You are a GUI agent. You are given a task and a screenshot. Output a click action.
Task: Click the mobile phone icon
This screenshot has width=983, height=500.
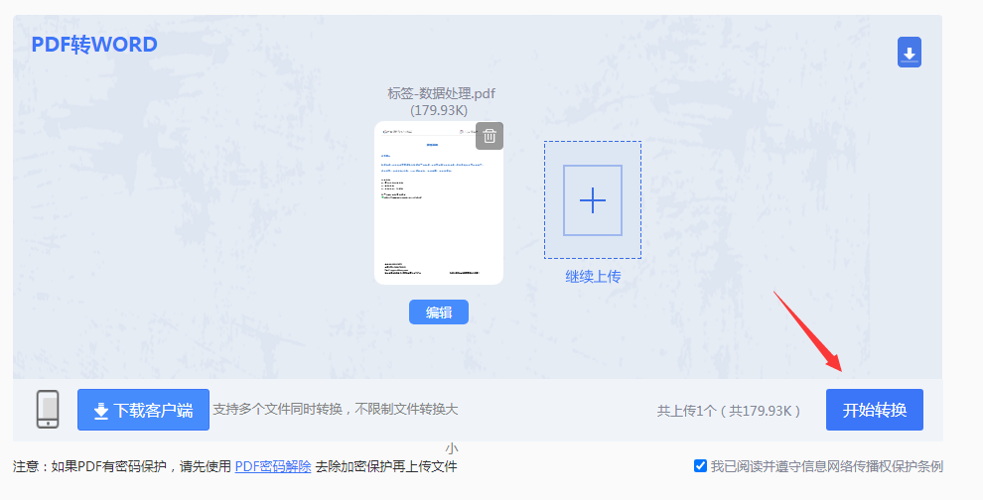(x=48, y=409)
